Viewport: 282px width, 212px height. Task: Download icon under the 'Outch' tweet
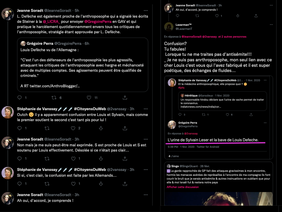[x=101, y=128]
